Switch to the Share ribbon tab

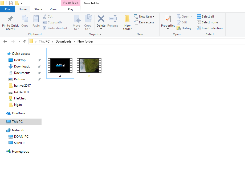[38, 9]
